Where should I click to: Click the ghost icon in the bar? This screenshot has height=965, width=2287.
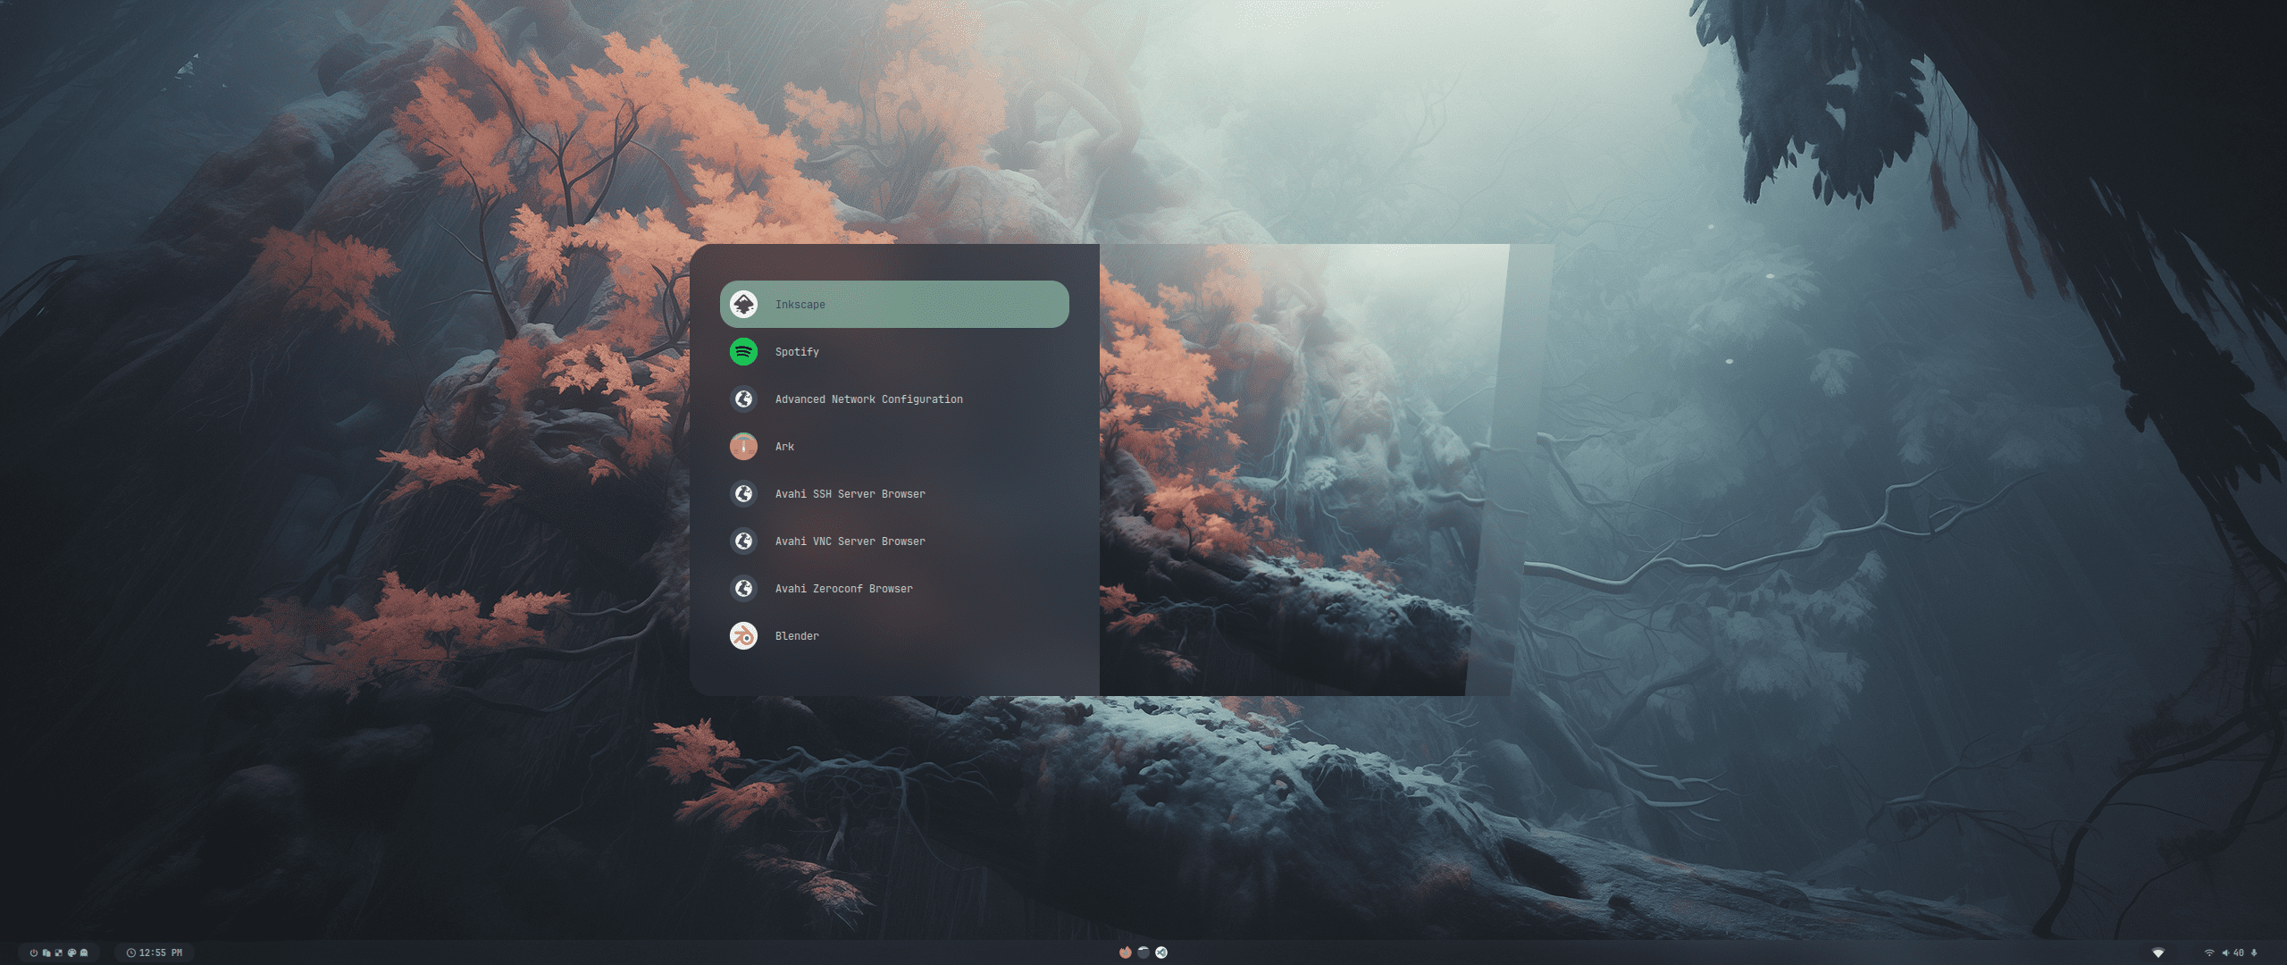click(84, 952)
